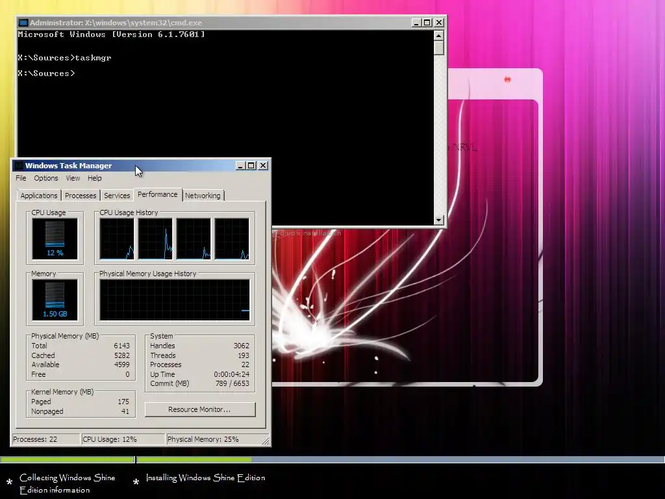Click the Task Manager resize grip corner
Viewport: 665px width, 499px height.
(266, 441)
